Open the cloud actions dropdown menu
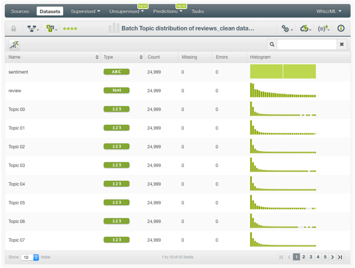The height and width of the screenshot is (268, 355). (x=305, y=29)
